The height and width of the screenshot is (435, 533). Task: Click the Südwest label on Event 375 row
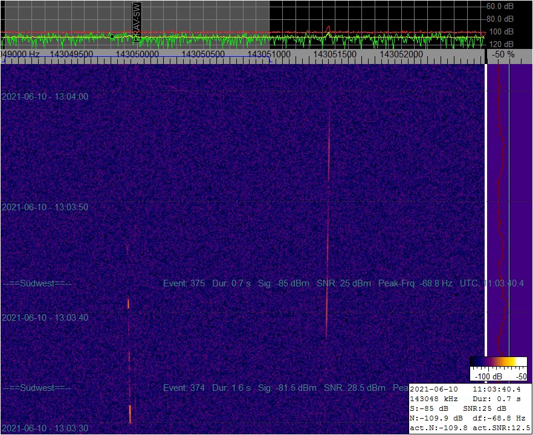point(37,283)
